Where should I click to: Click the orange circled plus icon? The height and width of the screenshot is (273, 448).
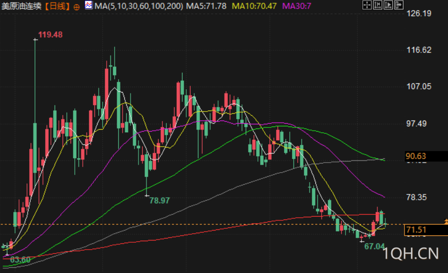coord(76,7)
